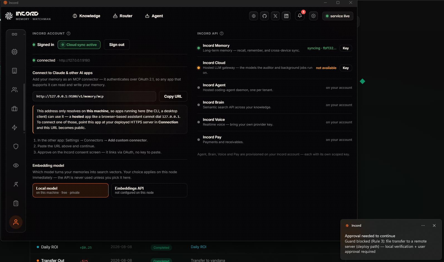Toggle the Cloud sync active pill

(79, 45)
